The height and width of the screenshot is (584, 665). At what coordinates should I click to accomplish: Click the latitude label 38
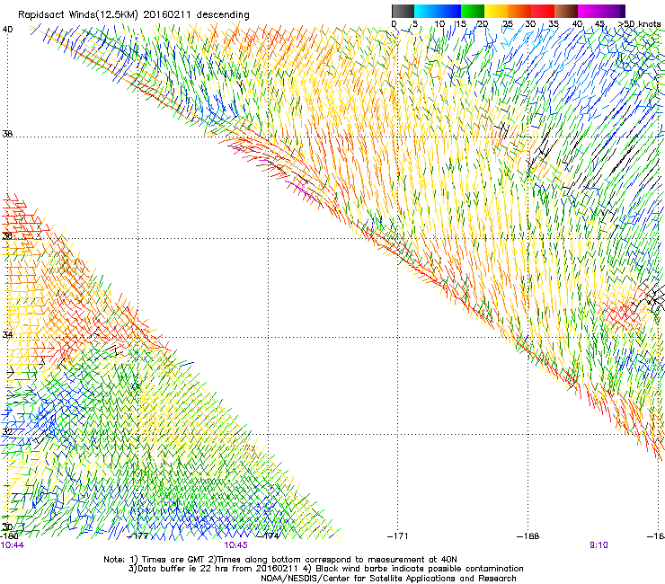[7, 134]
